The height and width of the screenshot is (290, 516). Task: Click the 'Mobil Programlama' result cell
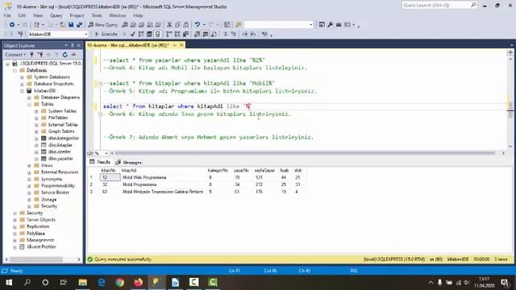(139, 184)
